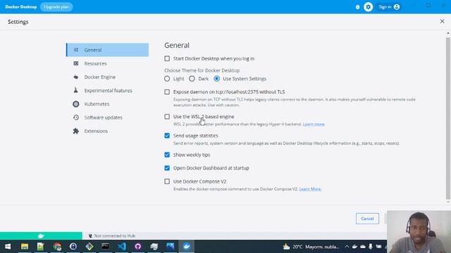The image size is (451, 253).
Task: Uncheck Open Docker Dashboard at startup
Action: (167, 168)
